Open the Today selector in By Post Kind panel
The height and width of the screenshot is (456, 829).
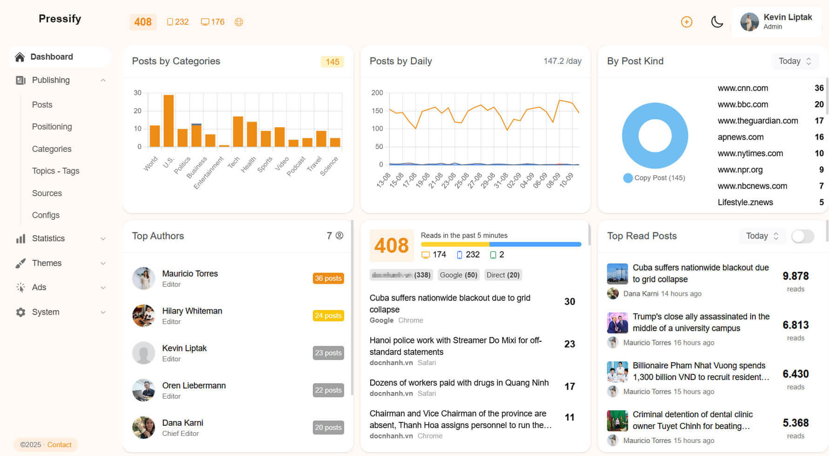[795, 61]
